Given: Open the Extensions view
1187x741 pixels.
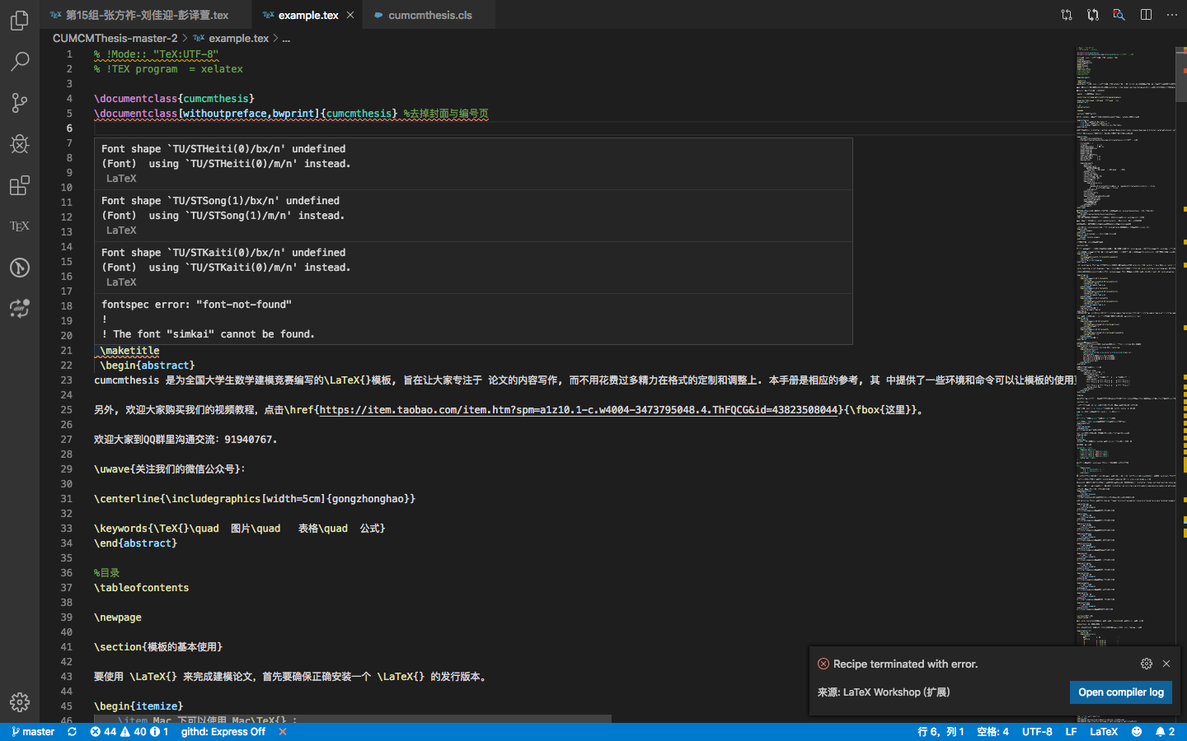Looking at the screenshot, I should tap(20, 185).
